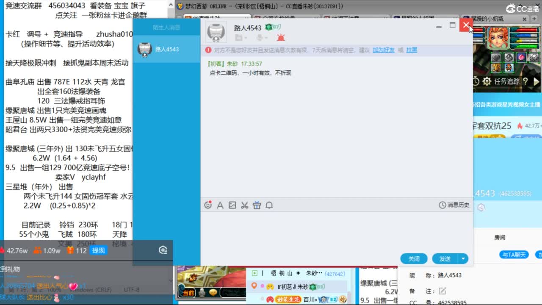Click 路人4543 avatar in chat header
Screen dimensions: 542x305
[x=216, y=32]
